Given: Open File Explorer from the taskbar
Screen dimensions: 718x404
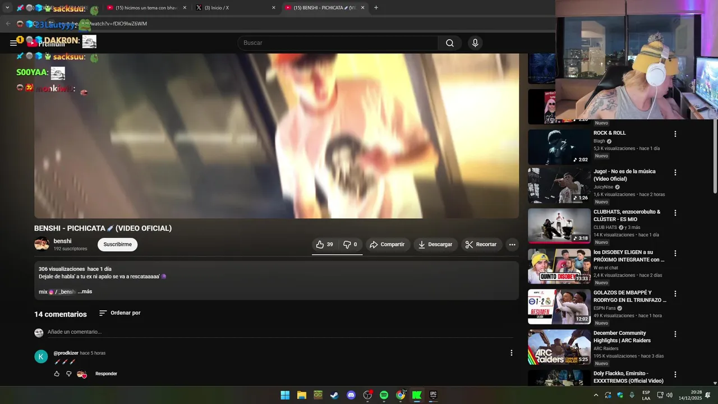Looking at the screenshot, I should point(301,395).
